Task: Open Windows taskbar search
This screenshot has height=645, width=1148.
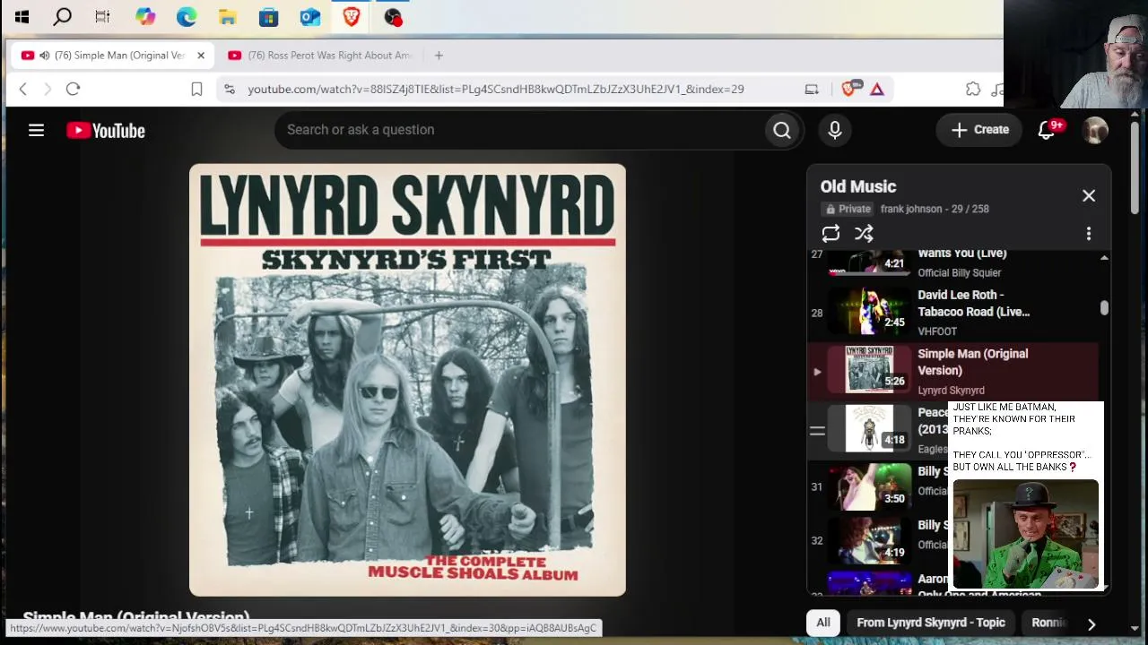Action: click(x=63, y=16)
